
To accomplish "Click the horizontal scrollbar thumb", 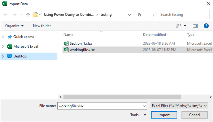I will (122, 97).
